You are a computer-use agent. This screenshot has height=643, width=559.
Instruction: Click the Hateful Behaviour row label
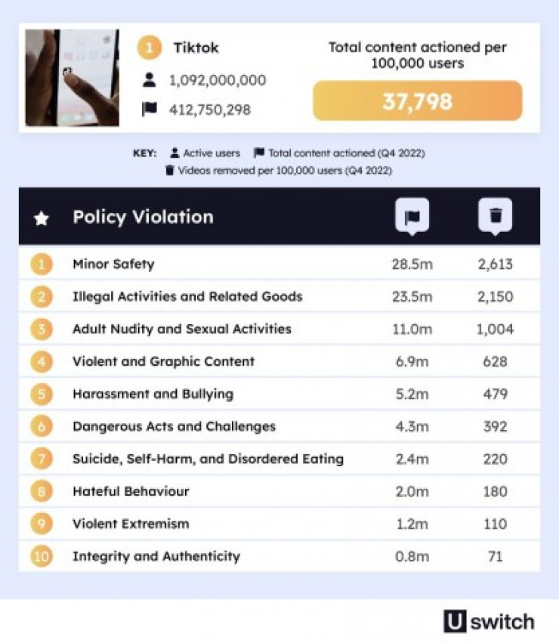pyautogui.click(x=131, y=491)
